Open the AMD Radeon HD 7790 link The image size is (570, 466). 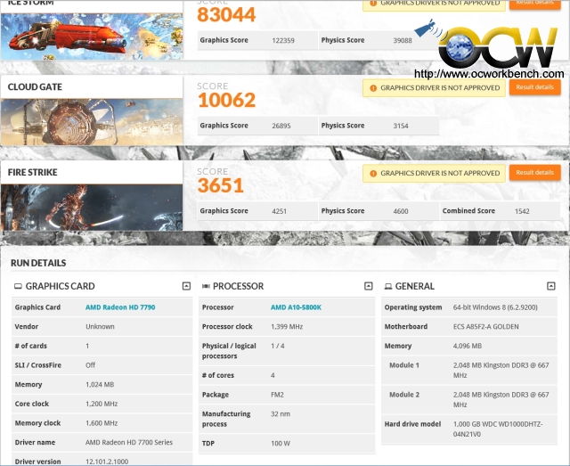tap(120, 307)
